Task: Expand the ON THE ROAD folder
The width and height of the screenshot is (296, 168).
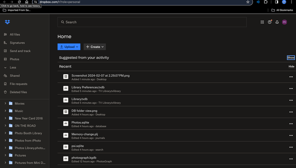Action: pos(5,125)
